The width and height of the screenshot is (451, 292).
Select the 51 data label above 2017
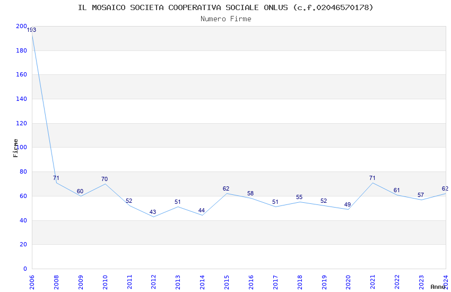click(275, 202)
